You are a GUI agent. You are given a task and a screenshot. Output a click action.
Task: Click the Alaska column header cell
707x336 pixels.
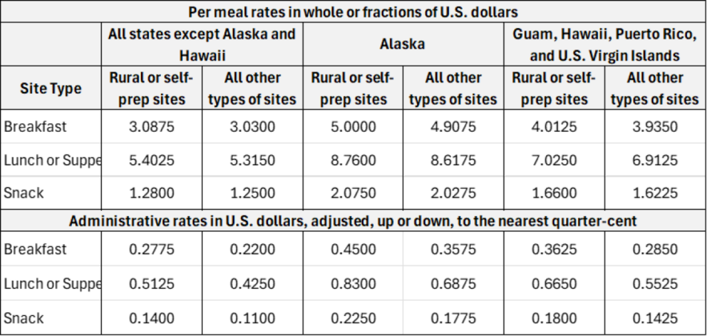click(x=403, y=44)
